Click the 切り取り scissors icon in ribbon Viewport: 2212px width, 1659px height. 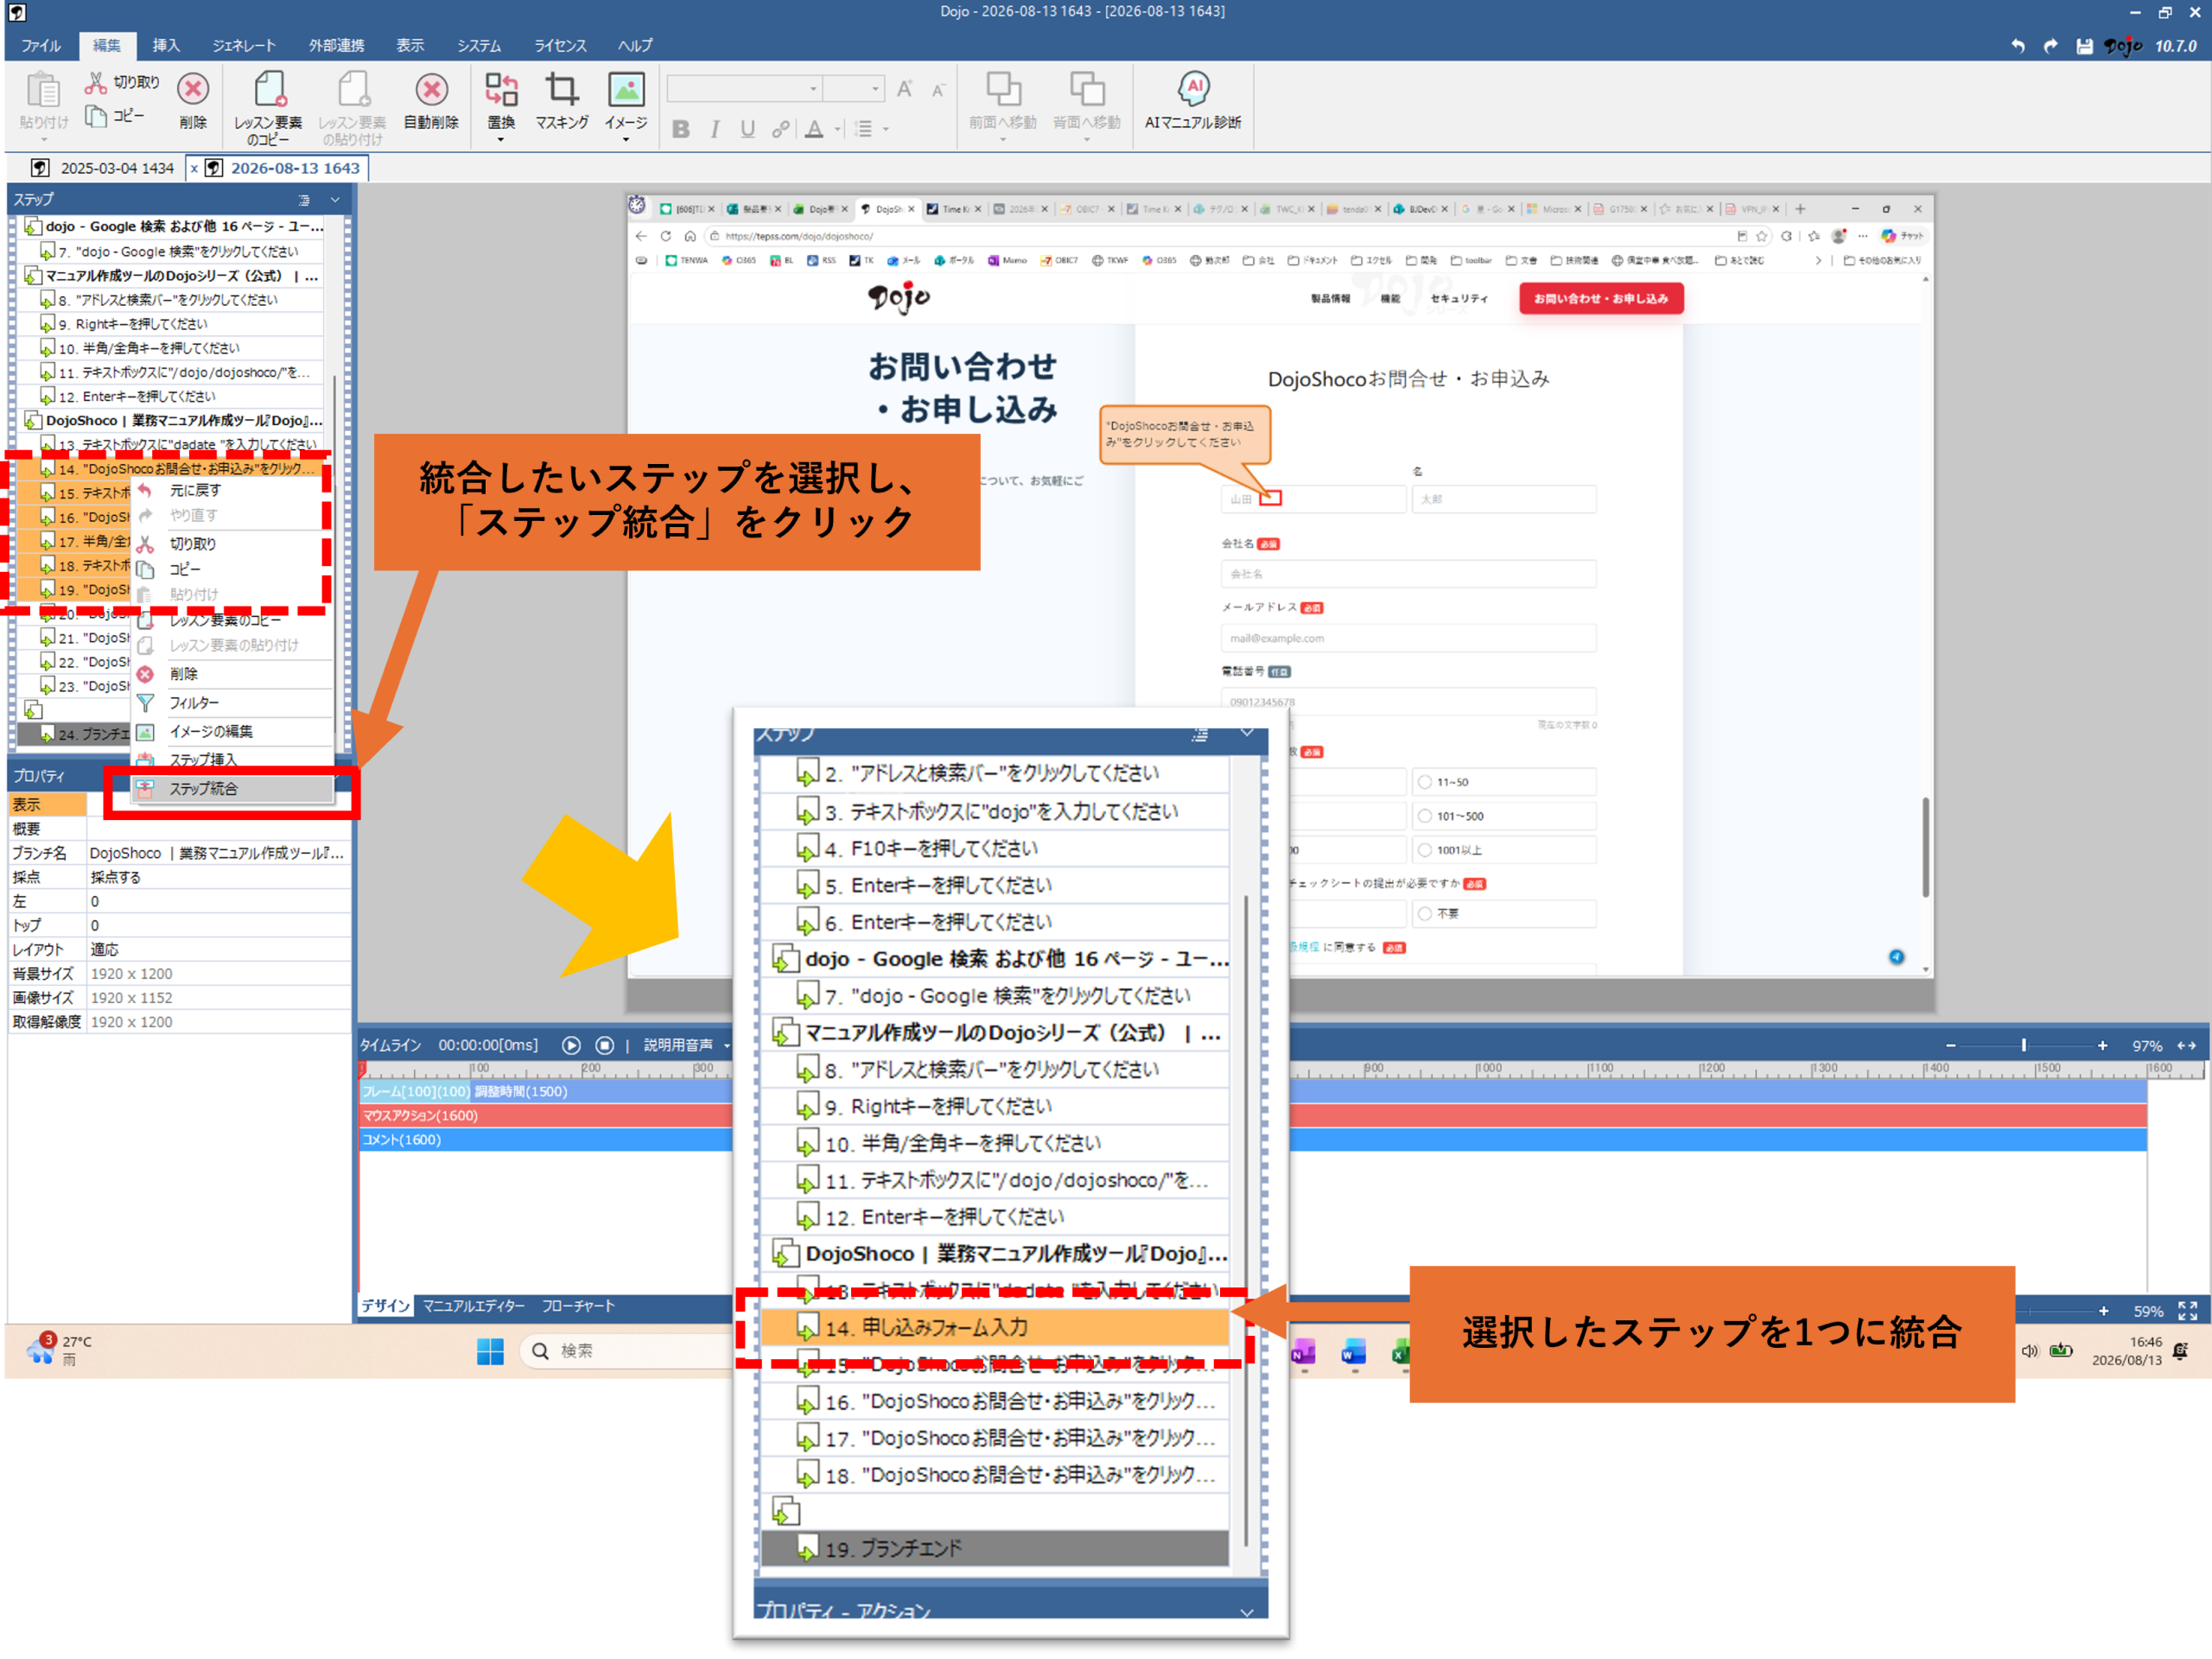(x=96, y=82)
